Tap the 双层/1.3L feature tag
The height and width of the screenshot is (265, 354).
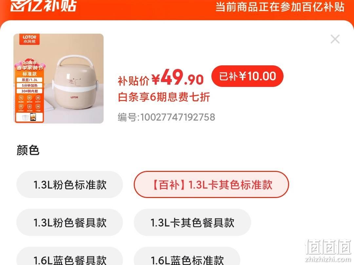click(x=29, y=80)
